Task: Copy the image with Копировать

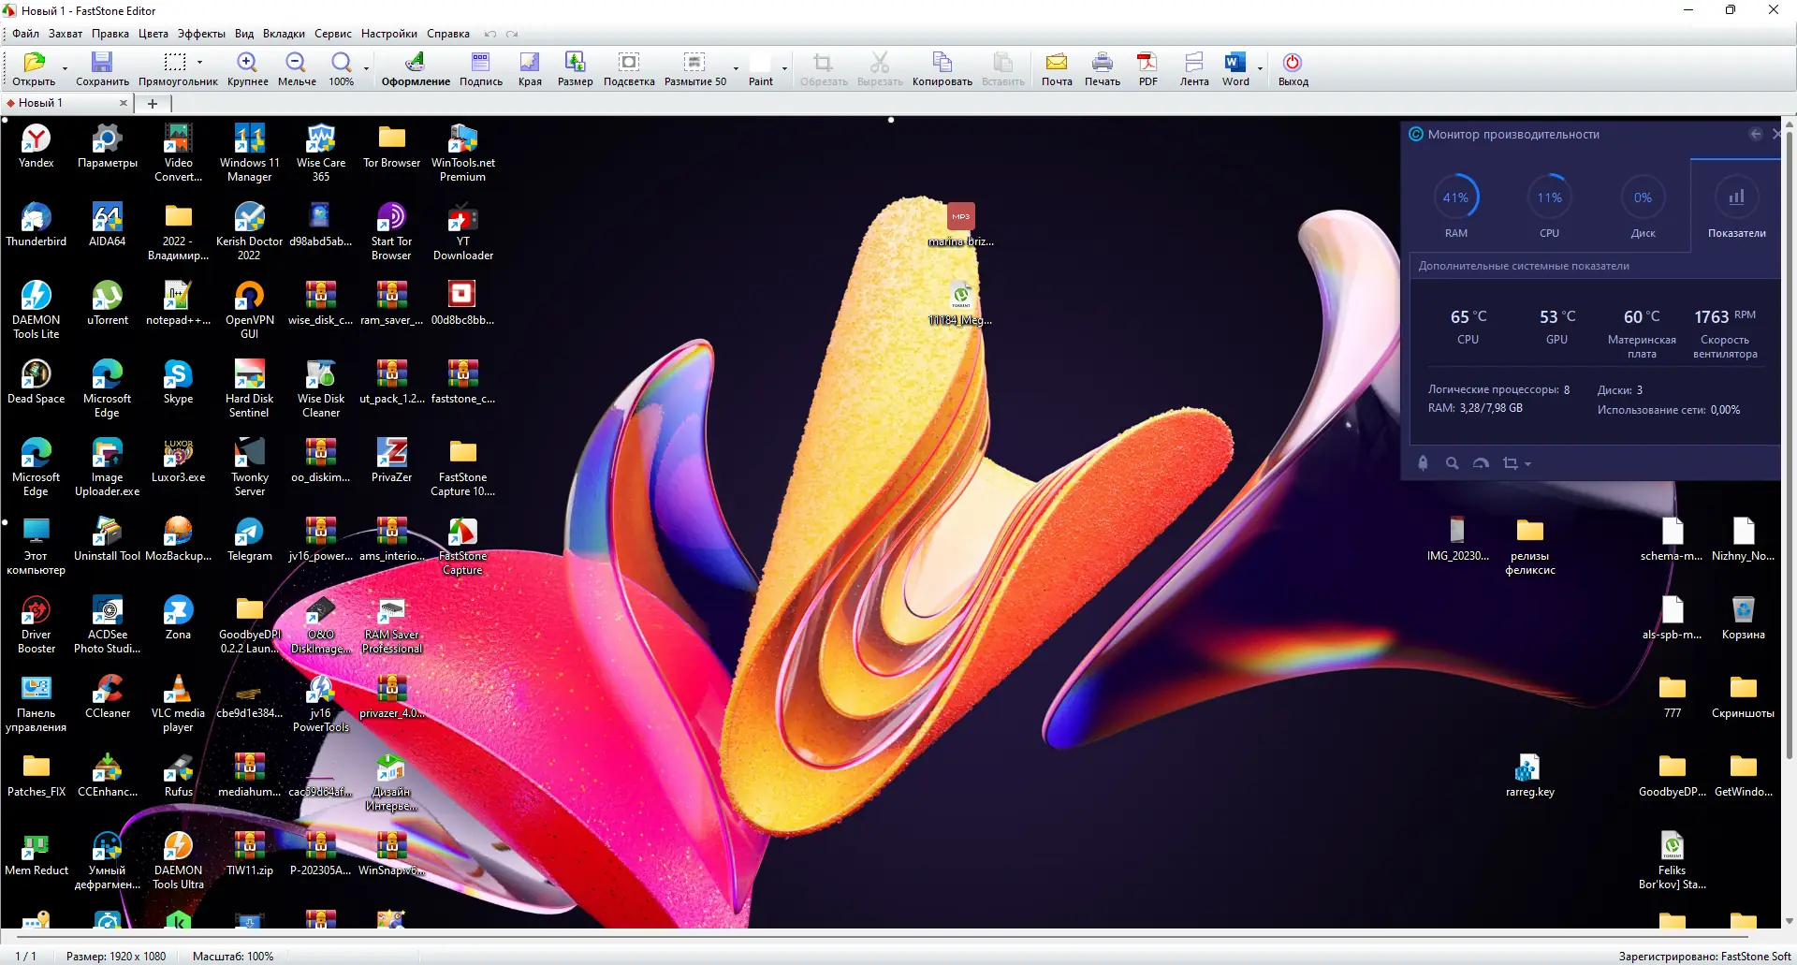Action: click(942, 68)
